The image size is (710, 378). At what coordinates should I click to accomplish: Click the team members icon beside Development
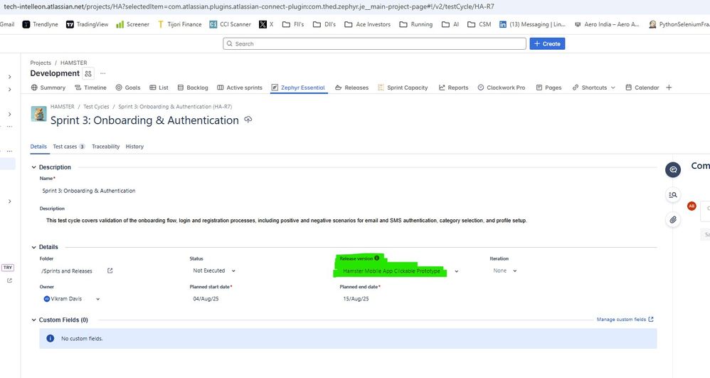(88, 73)
